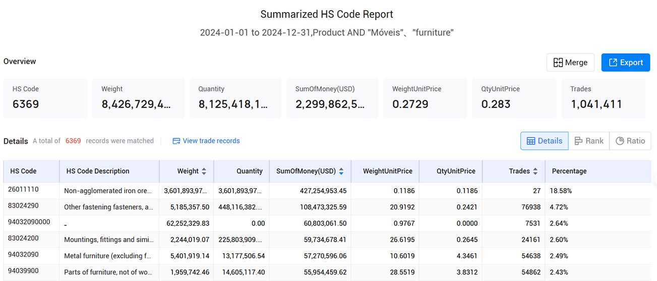Click the Merge button
The image size is (657, 281).
(570, 63)
